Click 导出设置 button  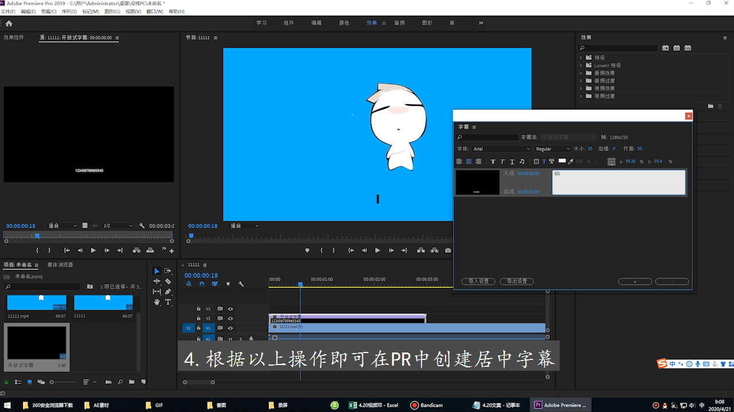[517, 282]
